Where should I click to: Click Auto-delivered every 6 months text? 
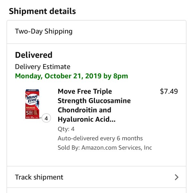click(x=100, y=138)
